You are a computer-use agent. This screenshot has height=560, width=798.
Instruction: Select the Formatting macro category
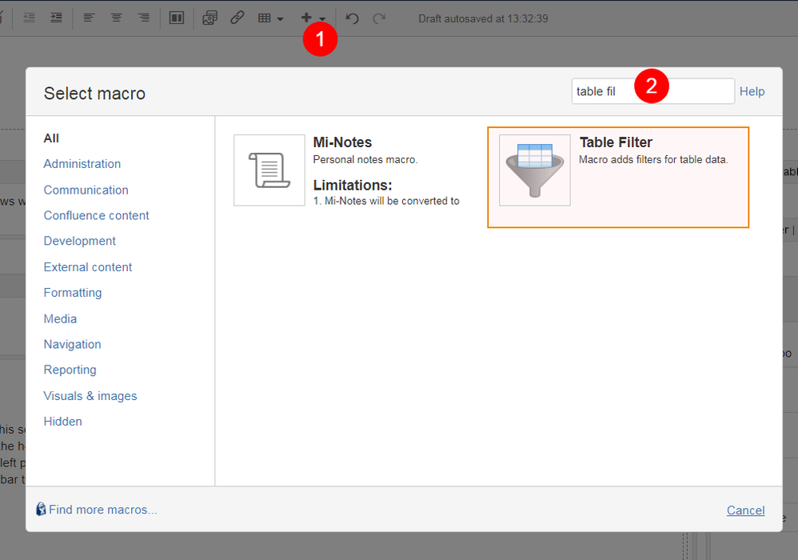tap(72, 292)
